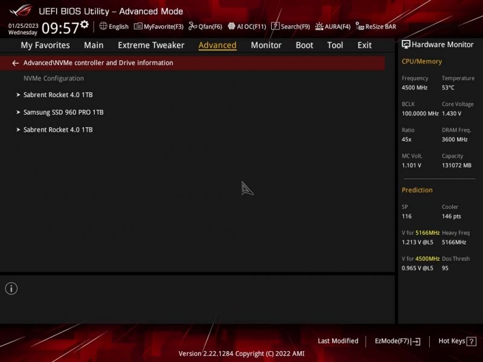Click the 1.430 V core voltage value
483x362 pixels.
point(451,113)
